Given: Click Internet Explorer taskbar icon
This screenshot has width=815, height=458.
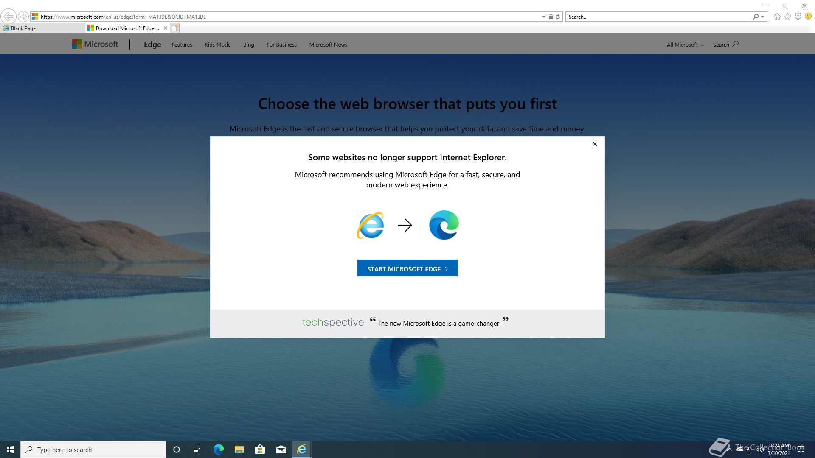Looking at the screenshot, I should 302,450.
